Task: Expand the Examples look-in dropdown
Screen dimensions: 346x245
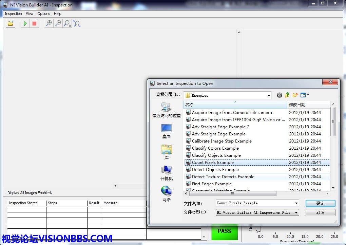Action: tap(269, 96)
